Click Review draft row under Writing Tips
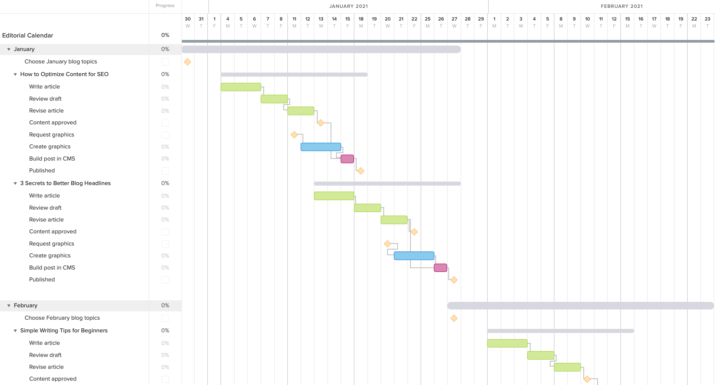The image size is (715, 385). (x=45, y=355)
